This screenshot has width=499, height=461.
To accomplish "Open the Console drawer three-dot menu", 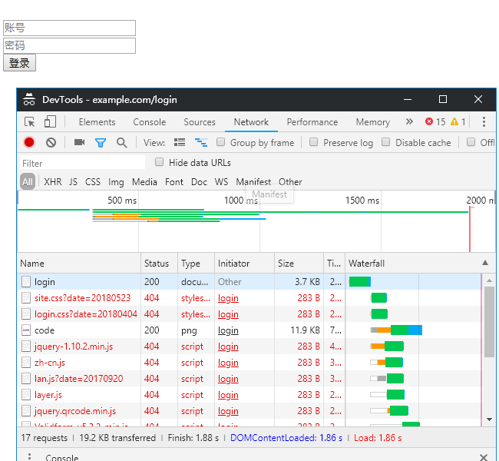I will tap(30, 457).
